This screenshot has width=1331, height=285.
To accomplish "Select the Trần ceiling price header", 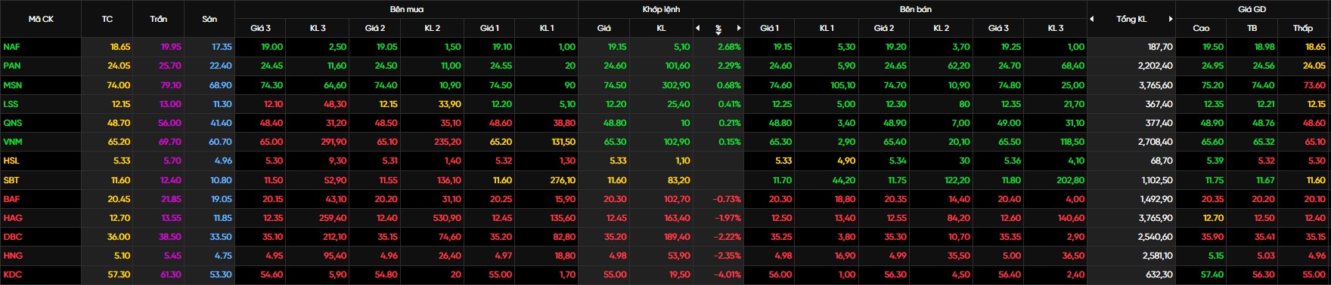I will pos(158,19).
